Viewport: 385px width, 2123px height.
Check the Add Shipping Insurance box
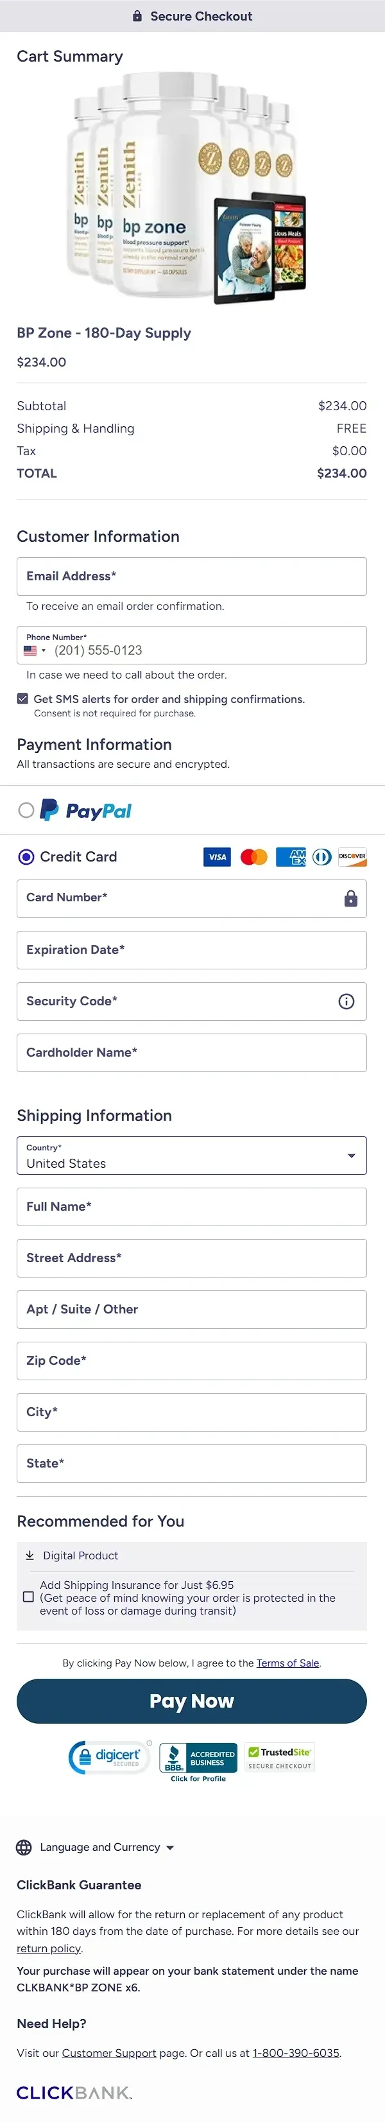click(x=29, y=1597)
